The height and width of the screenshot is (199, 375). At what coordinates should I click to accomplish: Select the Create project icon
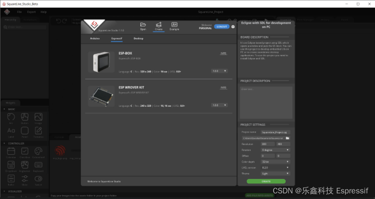pyautogui.click(x=159, y=24)
